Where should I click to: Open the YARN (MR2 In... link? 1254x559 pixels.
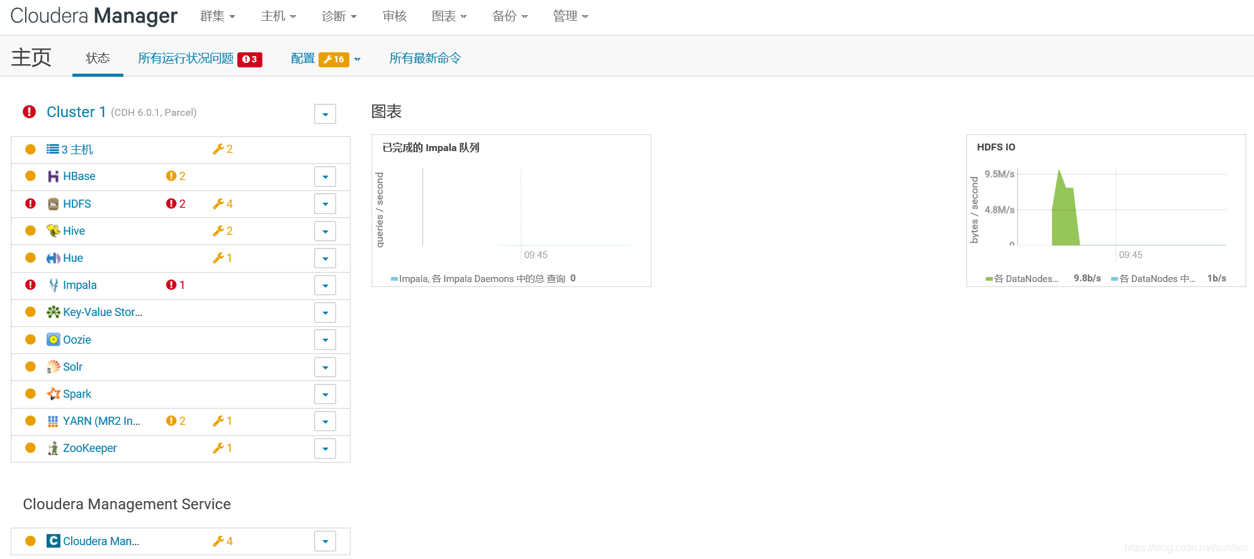101,421
